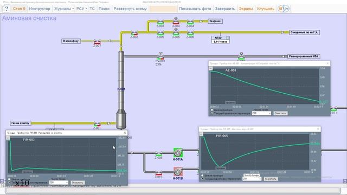Image resolution: width=347 pixels, height=195 pixels.
Task: Click Улучшить in the toolbar
Action: click(265, 9)
